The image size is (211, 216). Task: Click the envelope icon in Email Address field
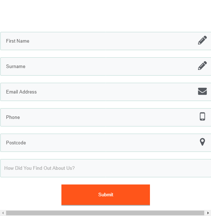click(x=202, y=91)
